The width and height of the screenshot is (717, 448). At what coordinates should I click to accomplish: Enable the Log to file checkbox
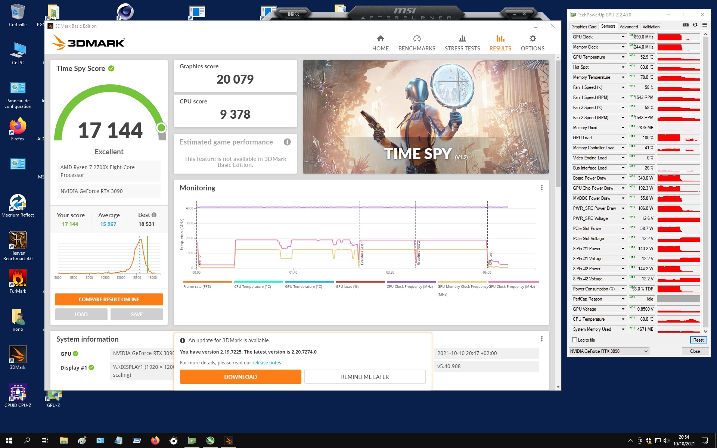pyautogui.click(x=575, y=340)
